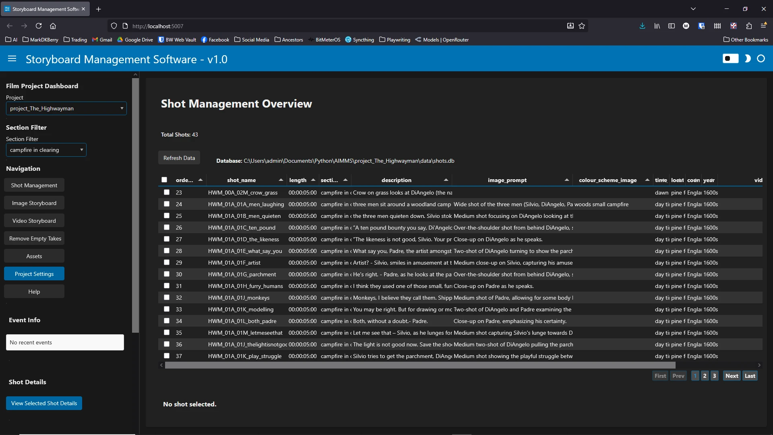773x435 pixels.
Task: Open the Downloads icon in the toolbar
Action: click(642, 26)
